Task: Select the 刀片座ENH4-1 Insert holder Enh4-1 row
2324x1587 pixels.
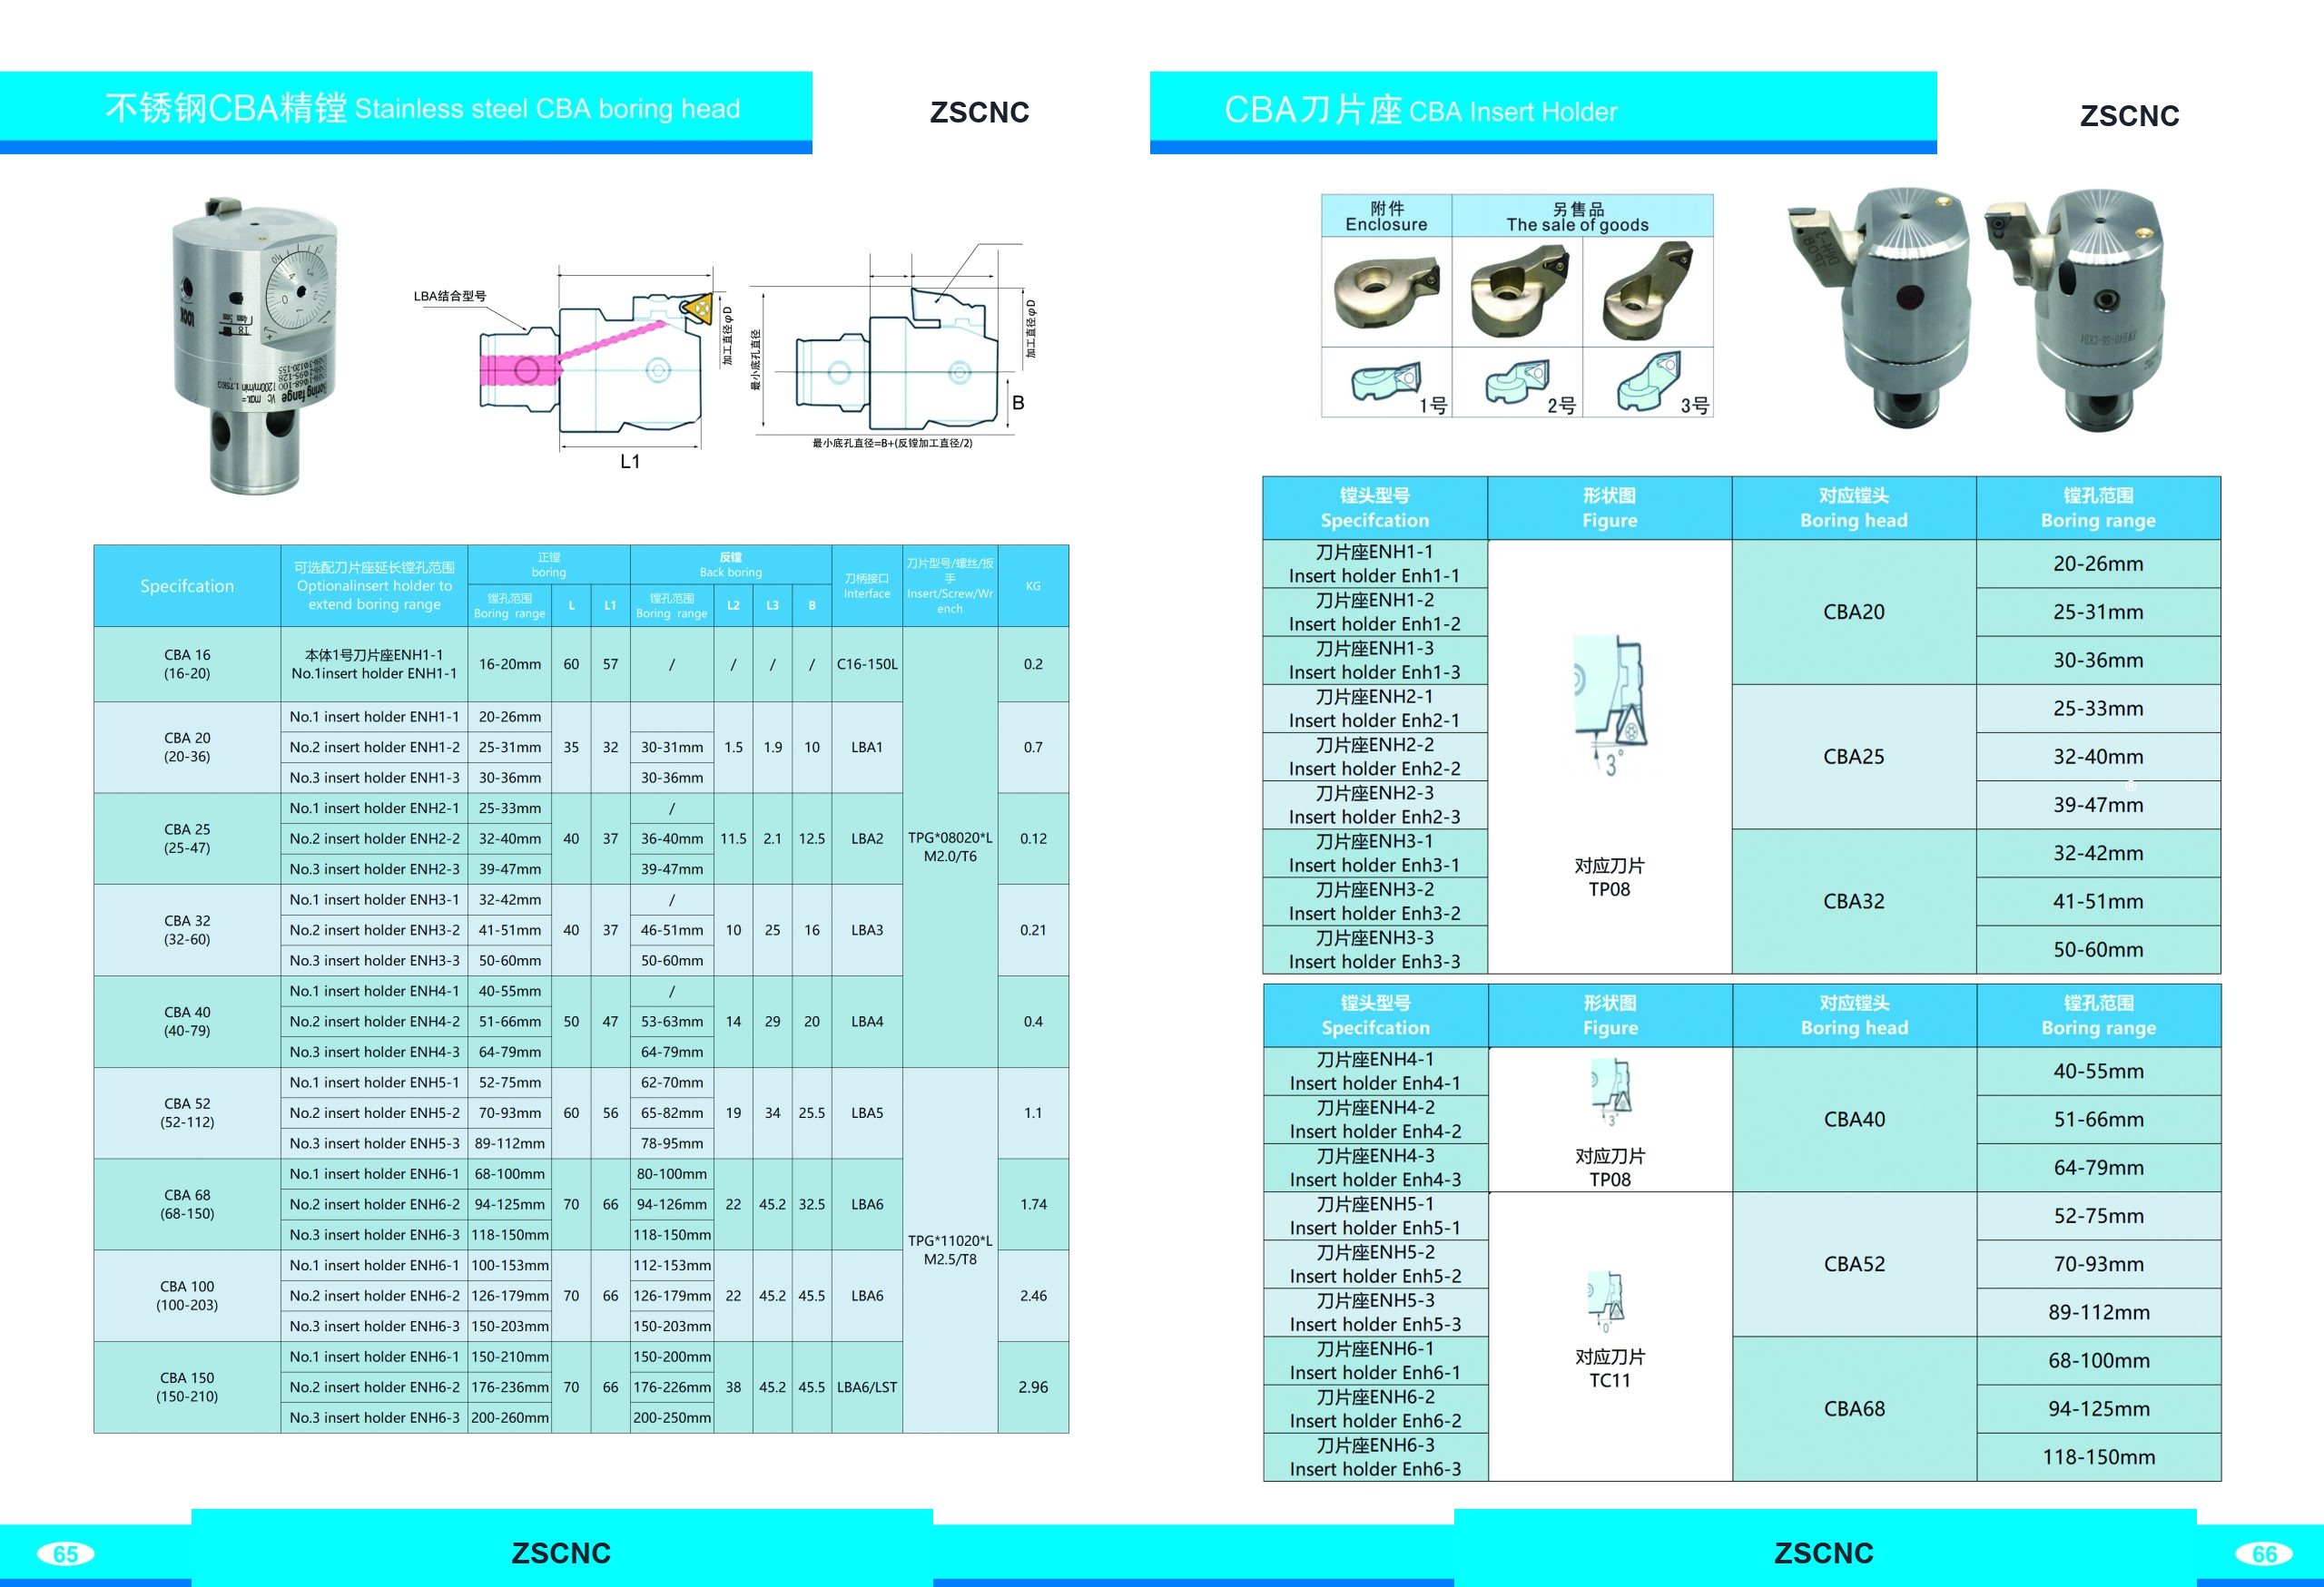Action: coord(1376,1072)
